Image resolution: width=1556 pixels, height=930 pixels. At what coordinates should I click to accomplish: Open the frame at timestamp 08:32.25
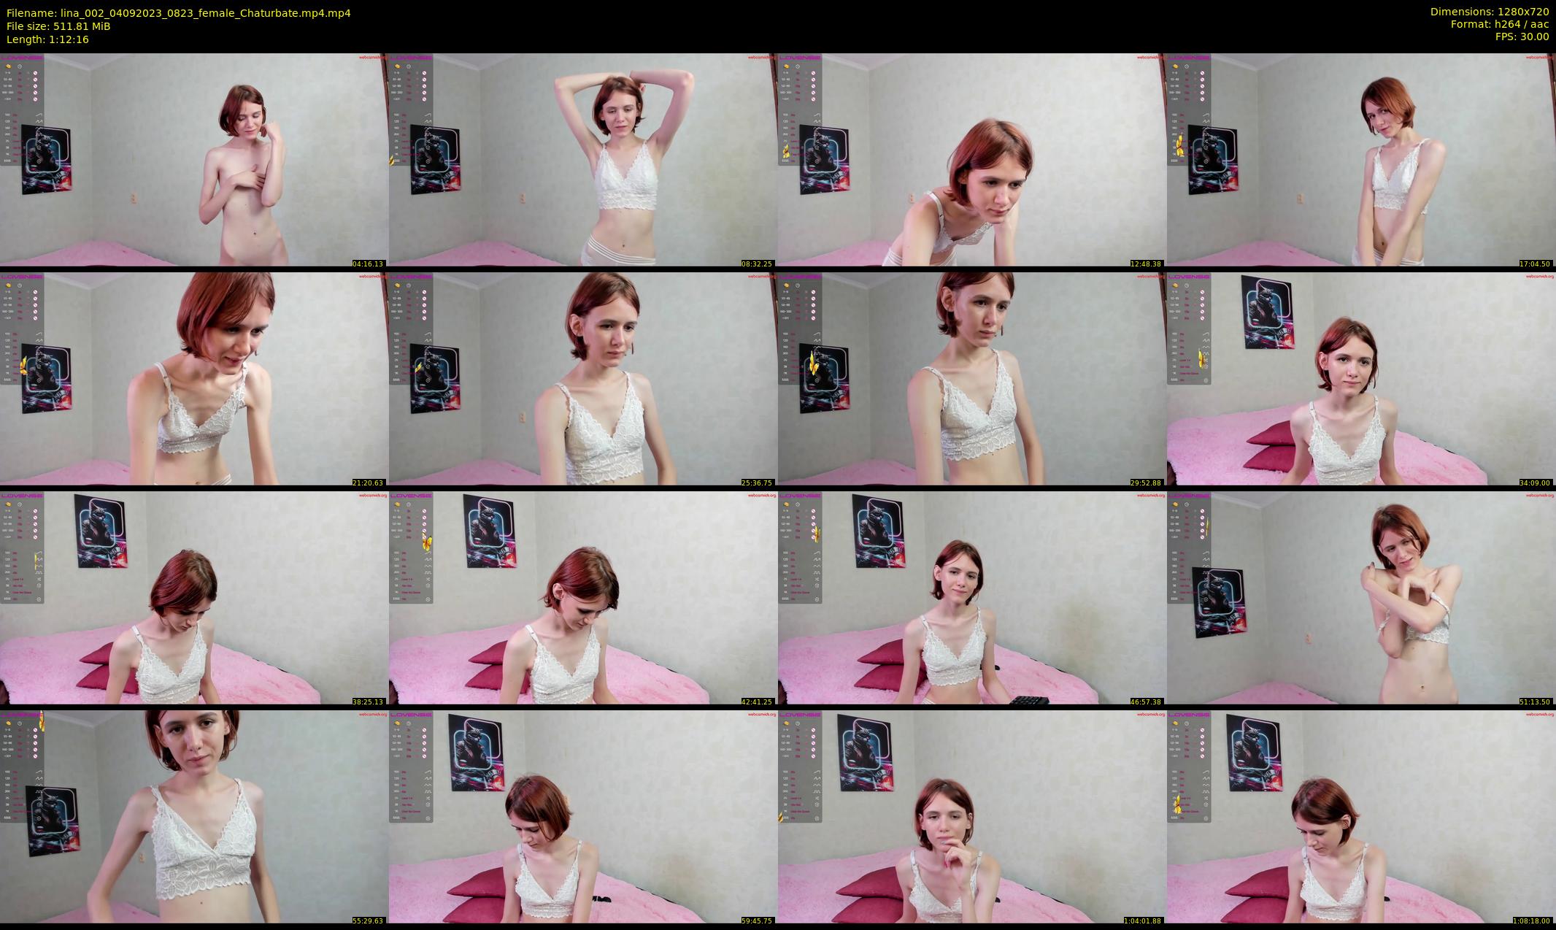(x=583, y=159)
